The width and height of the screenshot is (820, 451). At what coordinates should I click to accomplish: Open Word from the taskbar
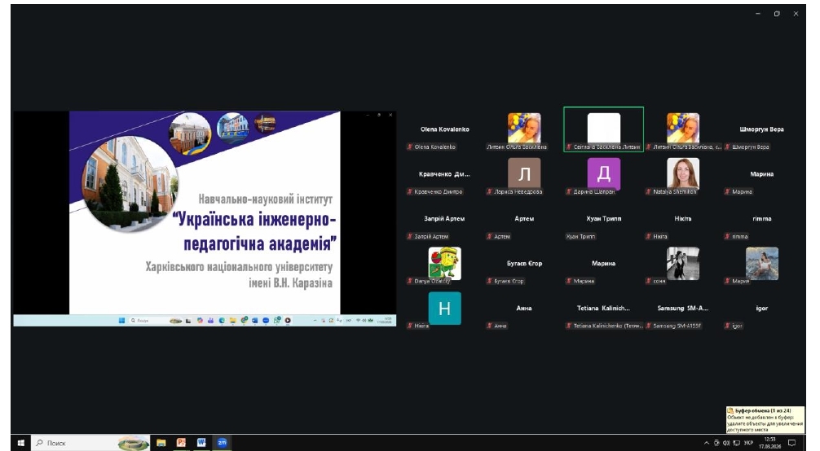(x=201, y=443)
